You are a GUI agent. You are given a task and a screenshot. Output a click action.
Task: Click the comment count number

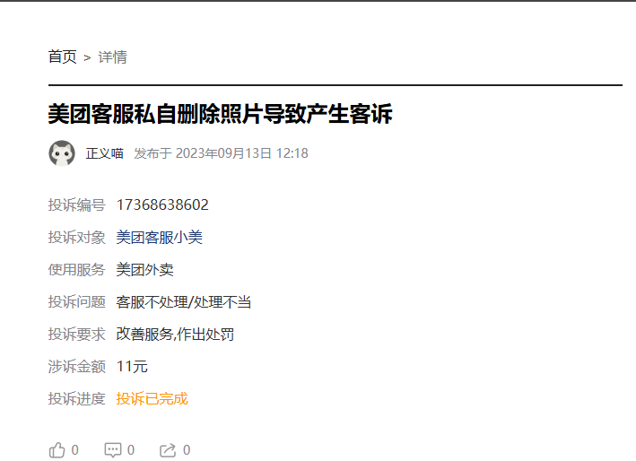click(131, 450)
